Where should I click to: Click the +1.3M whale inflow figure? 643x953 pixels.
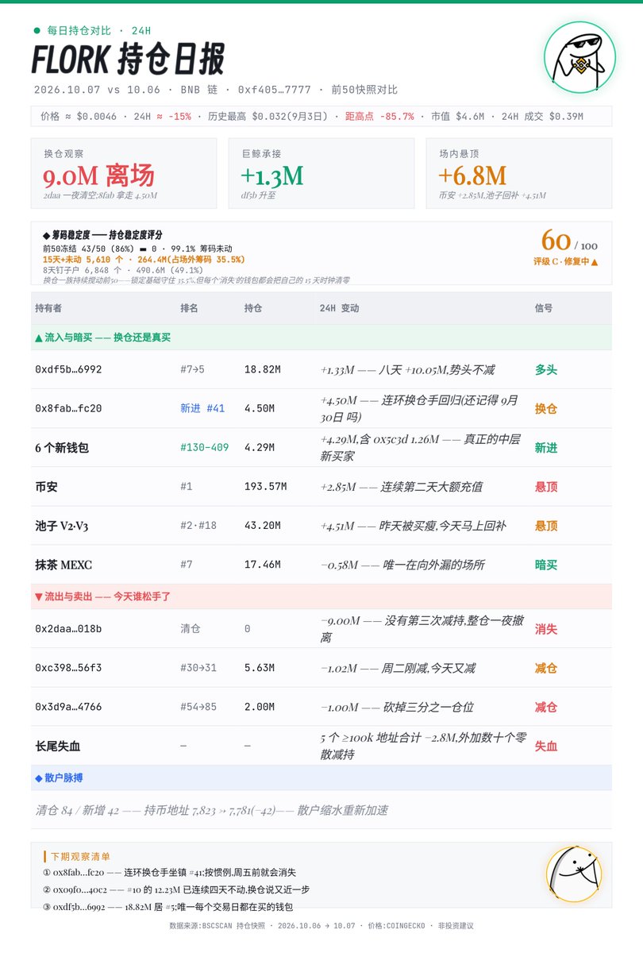272,176
